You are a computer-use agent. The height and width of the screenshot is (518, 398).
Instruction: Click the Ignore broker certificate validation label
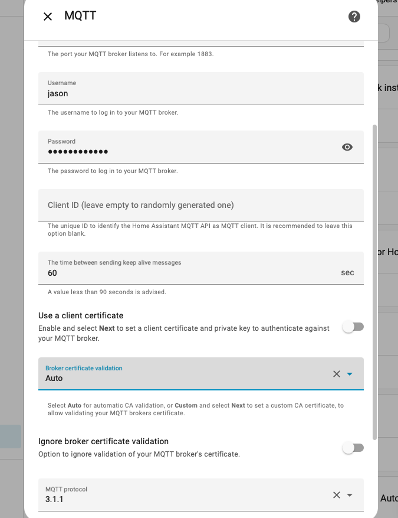[103, 441]
